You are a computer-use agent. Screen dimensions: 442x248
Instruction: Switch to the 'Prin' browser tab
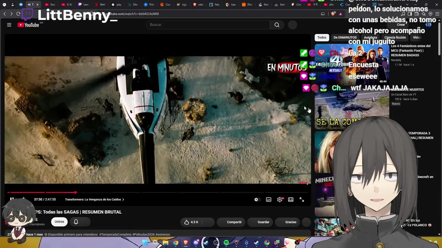point(149,4)
